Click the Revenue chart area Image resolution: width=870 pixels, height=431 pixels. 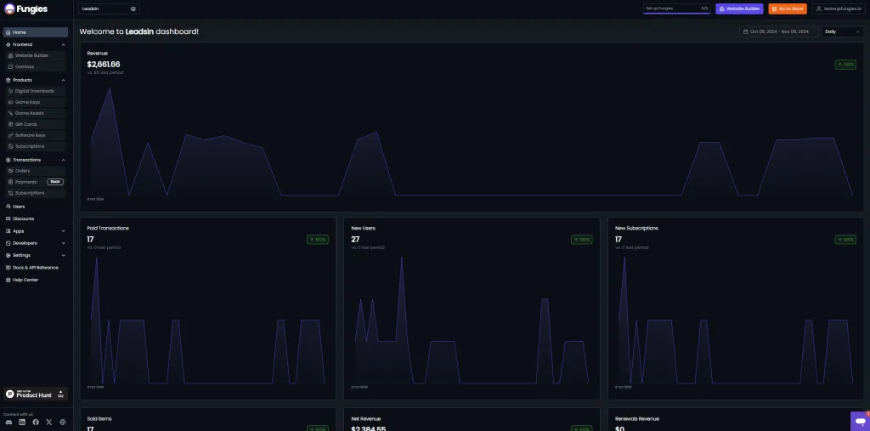(472, 142)
